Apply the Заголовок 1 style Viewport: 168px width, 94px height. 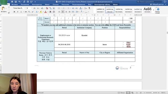click(100, 10)
